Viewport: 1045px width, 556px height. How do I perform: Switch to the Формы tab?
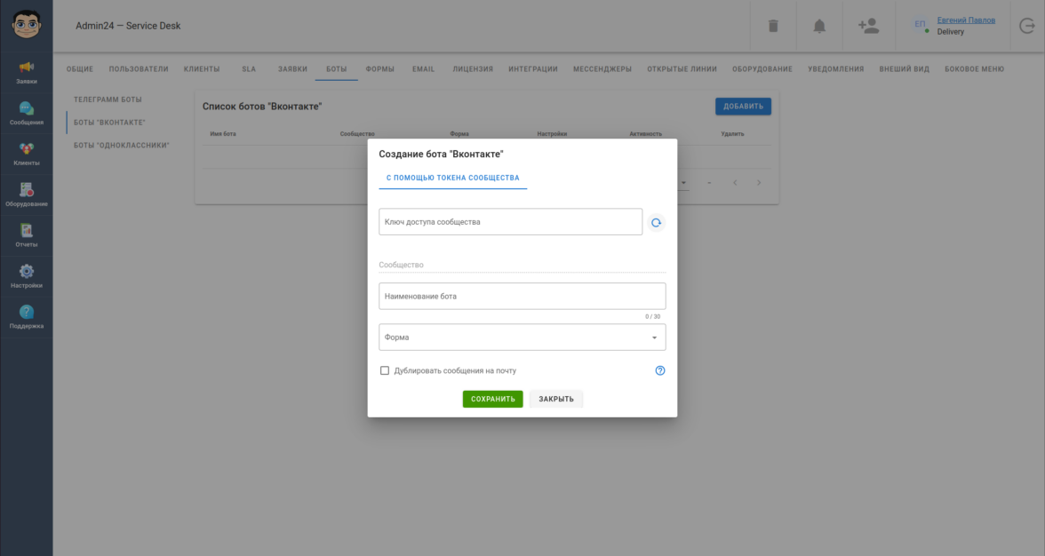379,68
